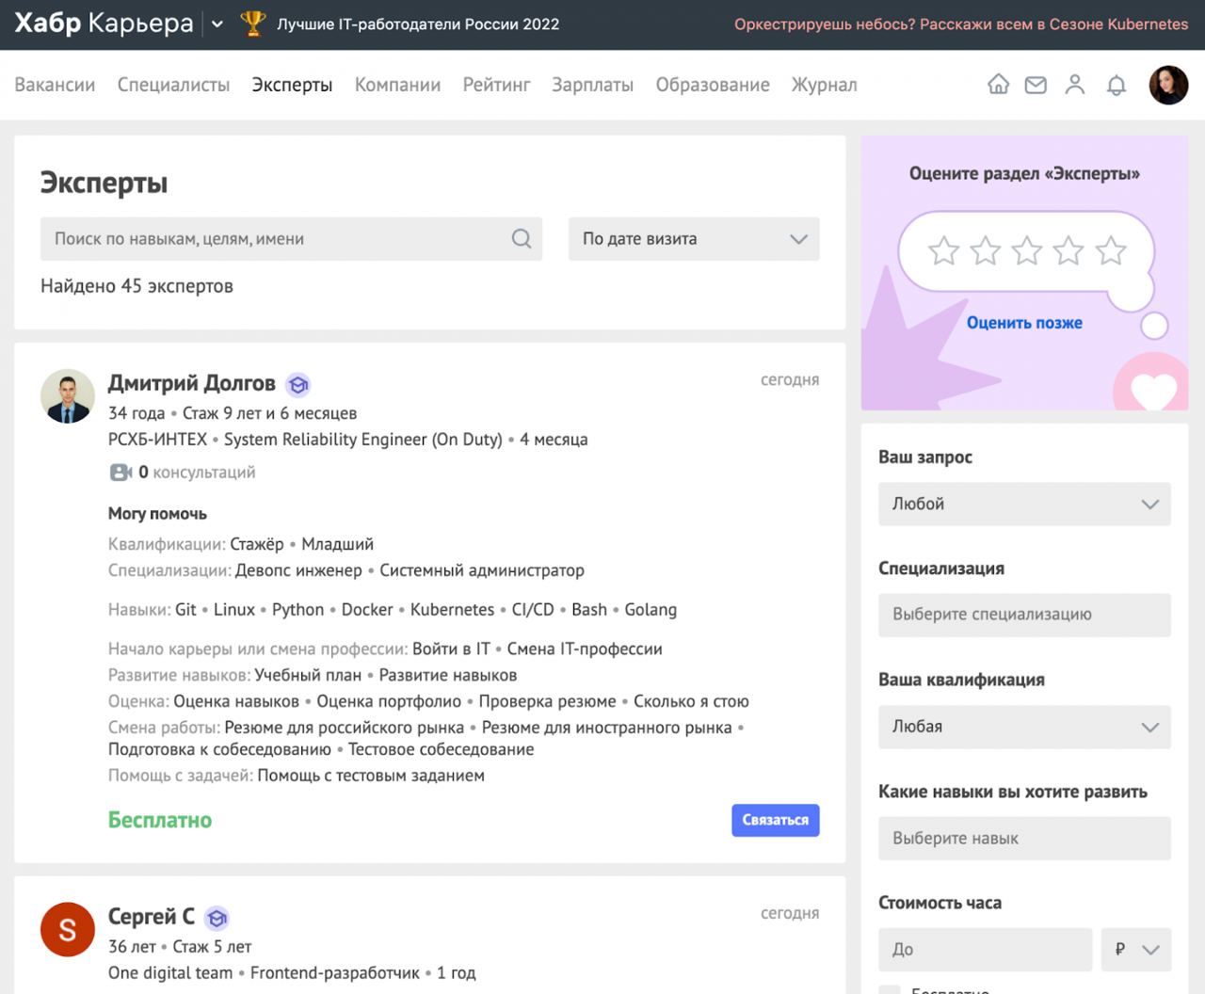This screenshot has width=1205, height=994.
Task: Open notifications bell icon
Action: [x=1116, y=86]
